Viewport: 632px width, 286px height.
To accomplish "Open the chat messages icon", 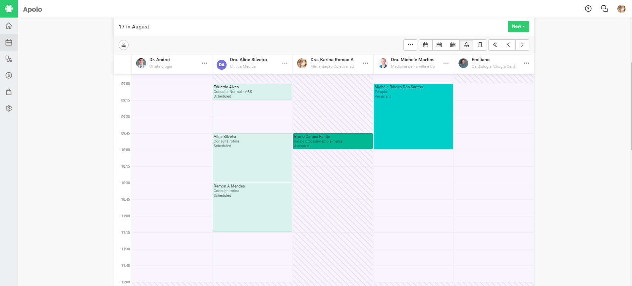I will point(605,9).
